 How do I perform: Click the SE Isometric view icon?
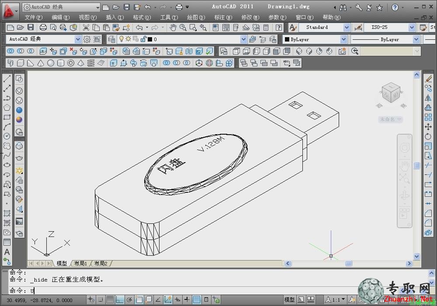point(309,51)
